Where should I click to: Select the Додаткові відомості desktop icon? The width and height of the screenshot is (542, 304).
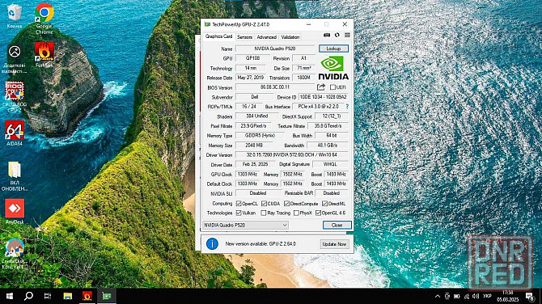pos(15,59)
